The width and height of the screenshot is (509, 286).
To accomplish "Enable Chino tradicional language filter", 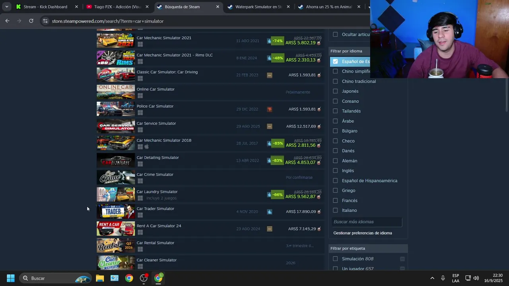I will click(x=335, y=81).
